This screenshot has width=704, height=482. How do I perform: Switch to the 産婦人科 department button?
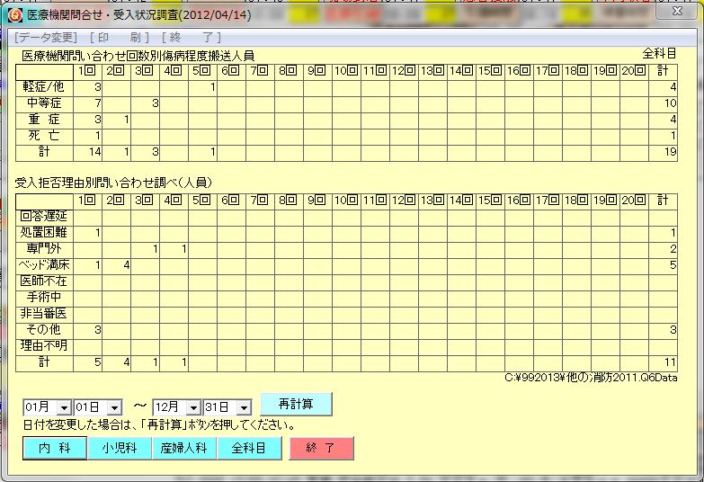coord(184,448)
